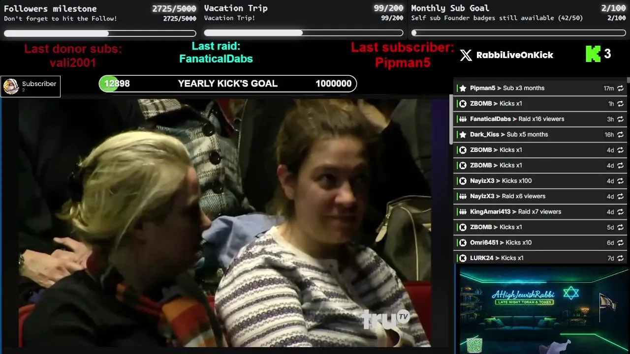Click the green Kick logo at top right

coord(593,54)
